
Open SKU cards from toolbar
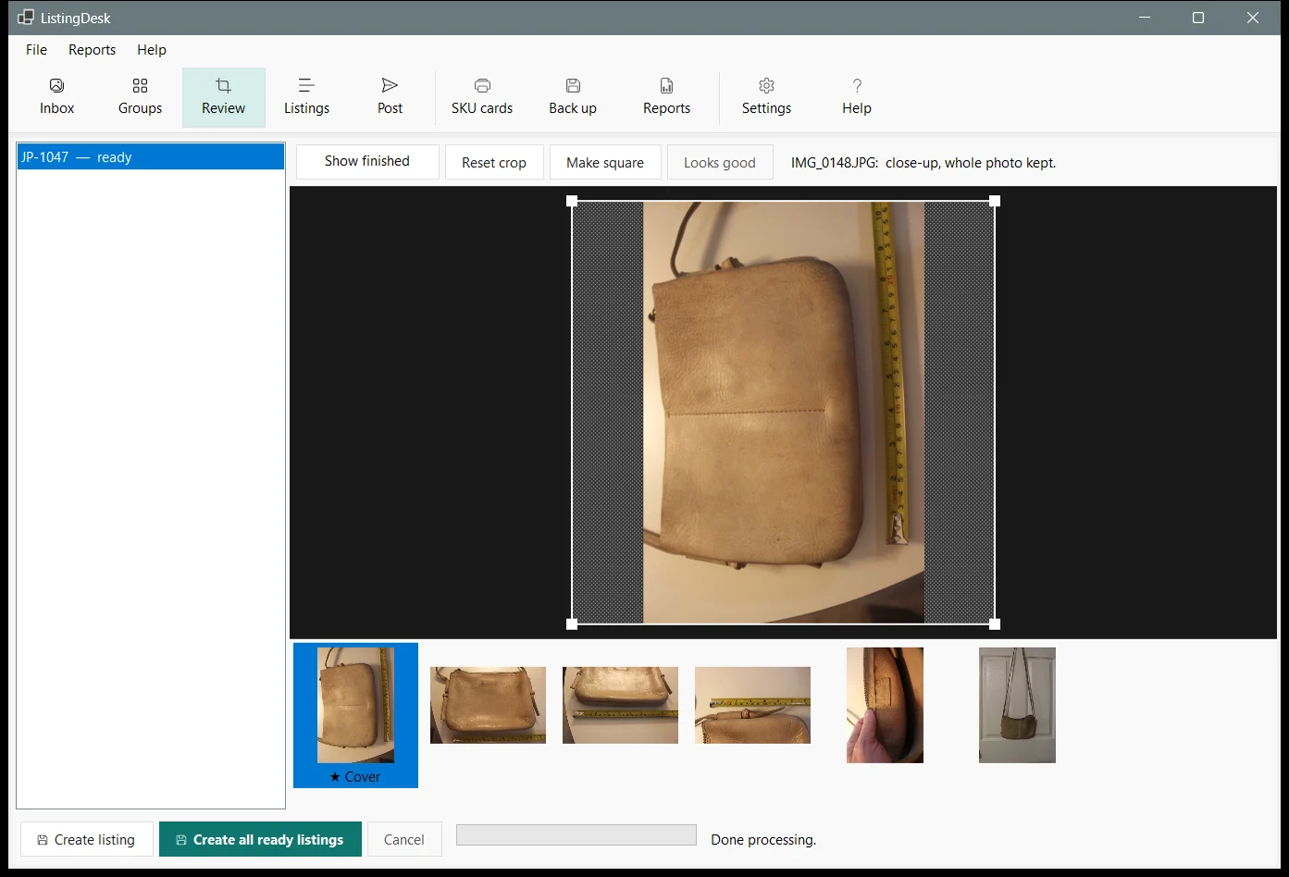click(482, 97)
